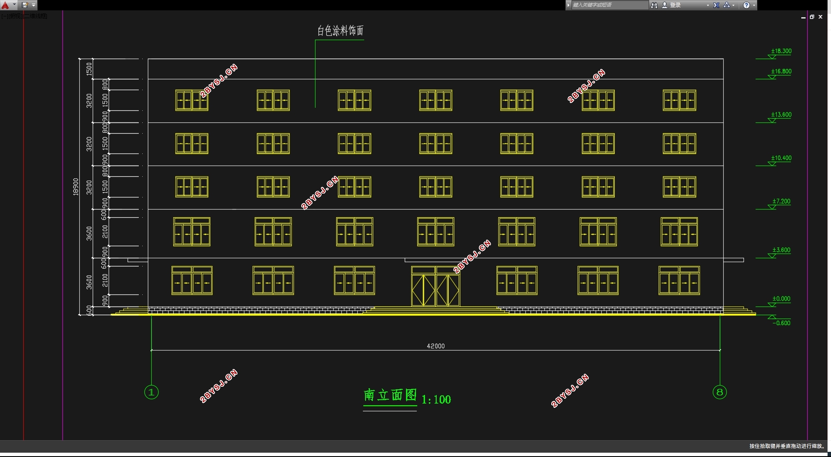831x457 pixels.
Task: Click the 登录 sign-in button
Action: coord(675,5)
